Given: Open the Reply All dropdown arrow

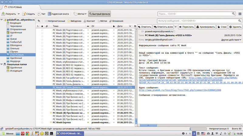Looking at the screenshot, I should (176, 27).
